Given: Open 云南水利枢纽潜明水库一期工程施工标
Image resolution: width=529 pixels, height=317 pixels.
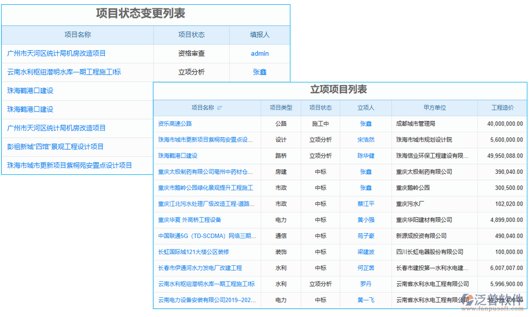Looking at the screenshot, I should coord(65,72).
